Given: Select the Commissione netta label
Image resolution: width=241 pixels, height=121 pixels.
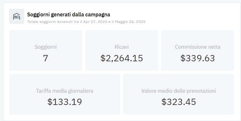Looking at the screenshot, I should pos(197,47).
